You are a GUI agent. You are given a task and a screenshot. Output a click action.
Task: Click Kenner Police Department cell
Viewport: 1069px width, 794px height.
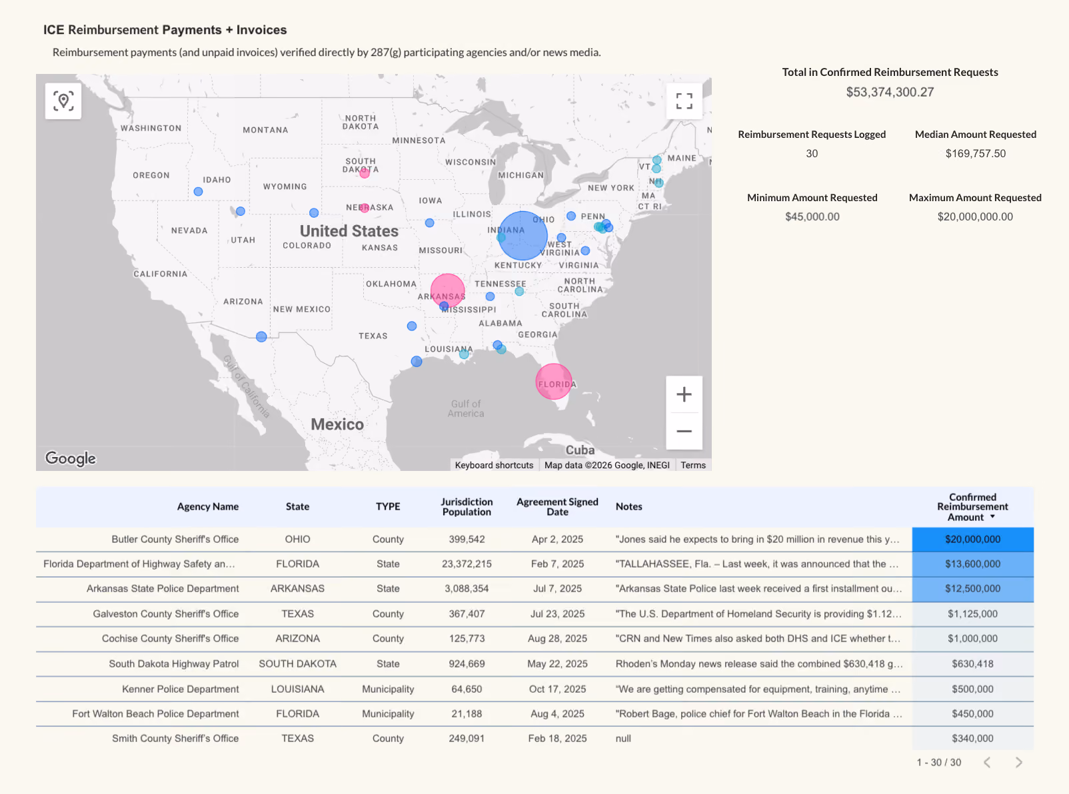point(180,689)
